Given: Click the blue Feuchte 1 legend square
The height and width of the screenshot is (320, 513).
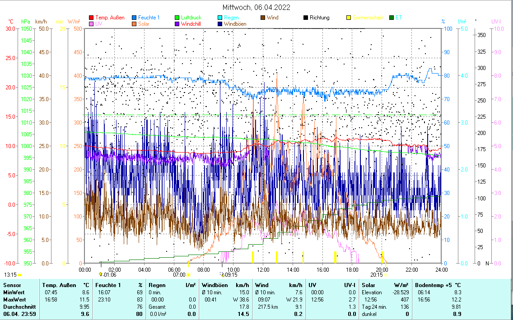Looking at the screenshot, I should [x=135, y=18].
